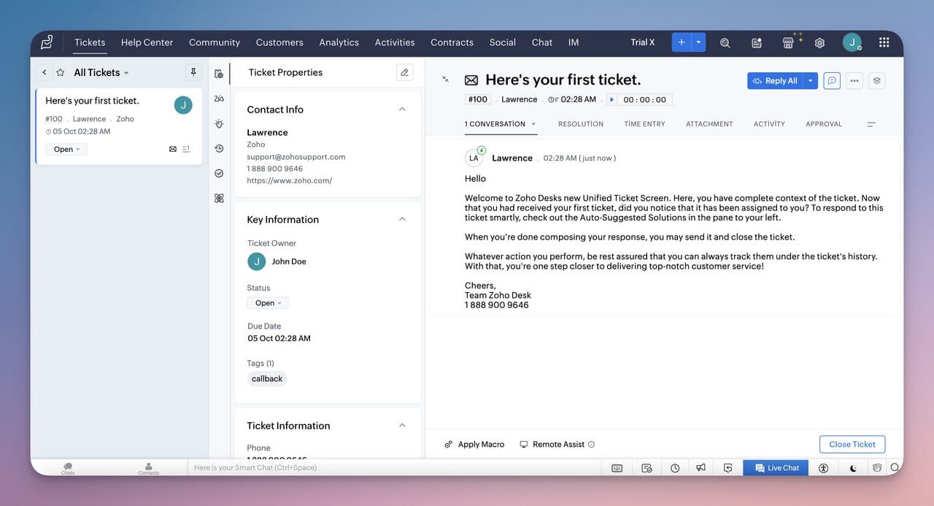Open the Zia sidebar icon
Screen dimensions: 934x506
coord(219,99)
